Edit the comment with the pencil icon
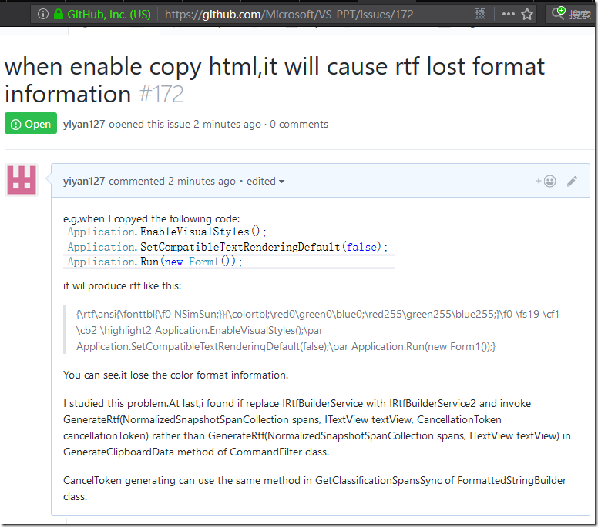Viewport: 598px width, 527px height. point(572,182)
